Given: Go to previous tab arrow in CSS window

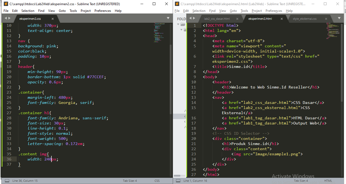Looking at the screenshot, I should (x=5, y=18).
